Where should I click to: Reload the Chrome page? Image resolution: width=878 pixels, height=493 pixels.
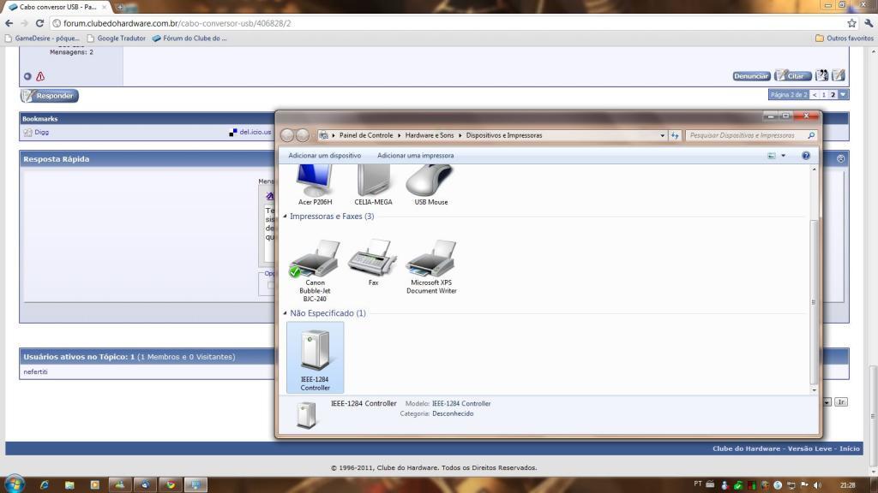coord(39,23)
